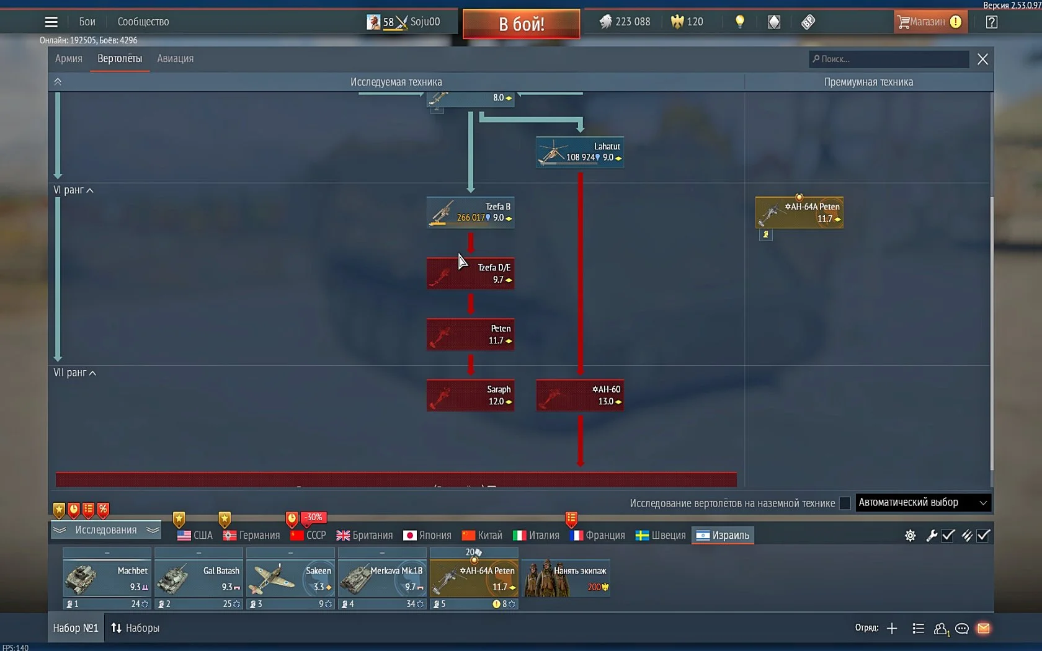
Task: Open the list icon next to Отряд
Action: [x=919, y=629]
